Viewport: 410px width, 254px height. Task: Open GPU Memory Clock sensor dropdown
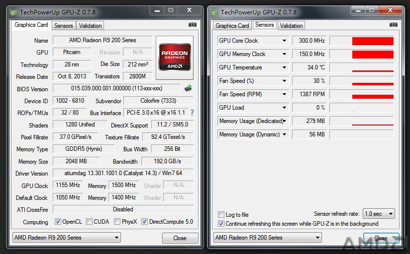(284, 54)
